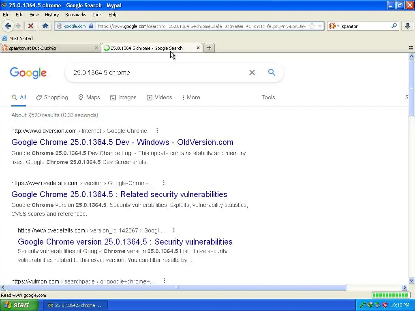Click the Google logo
This screenshot has height=311, width=415.
pyautogui.click(x=28, y=73)
